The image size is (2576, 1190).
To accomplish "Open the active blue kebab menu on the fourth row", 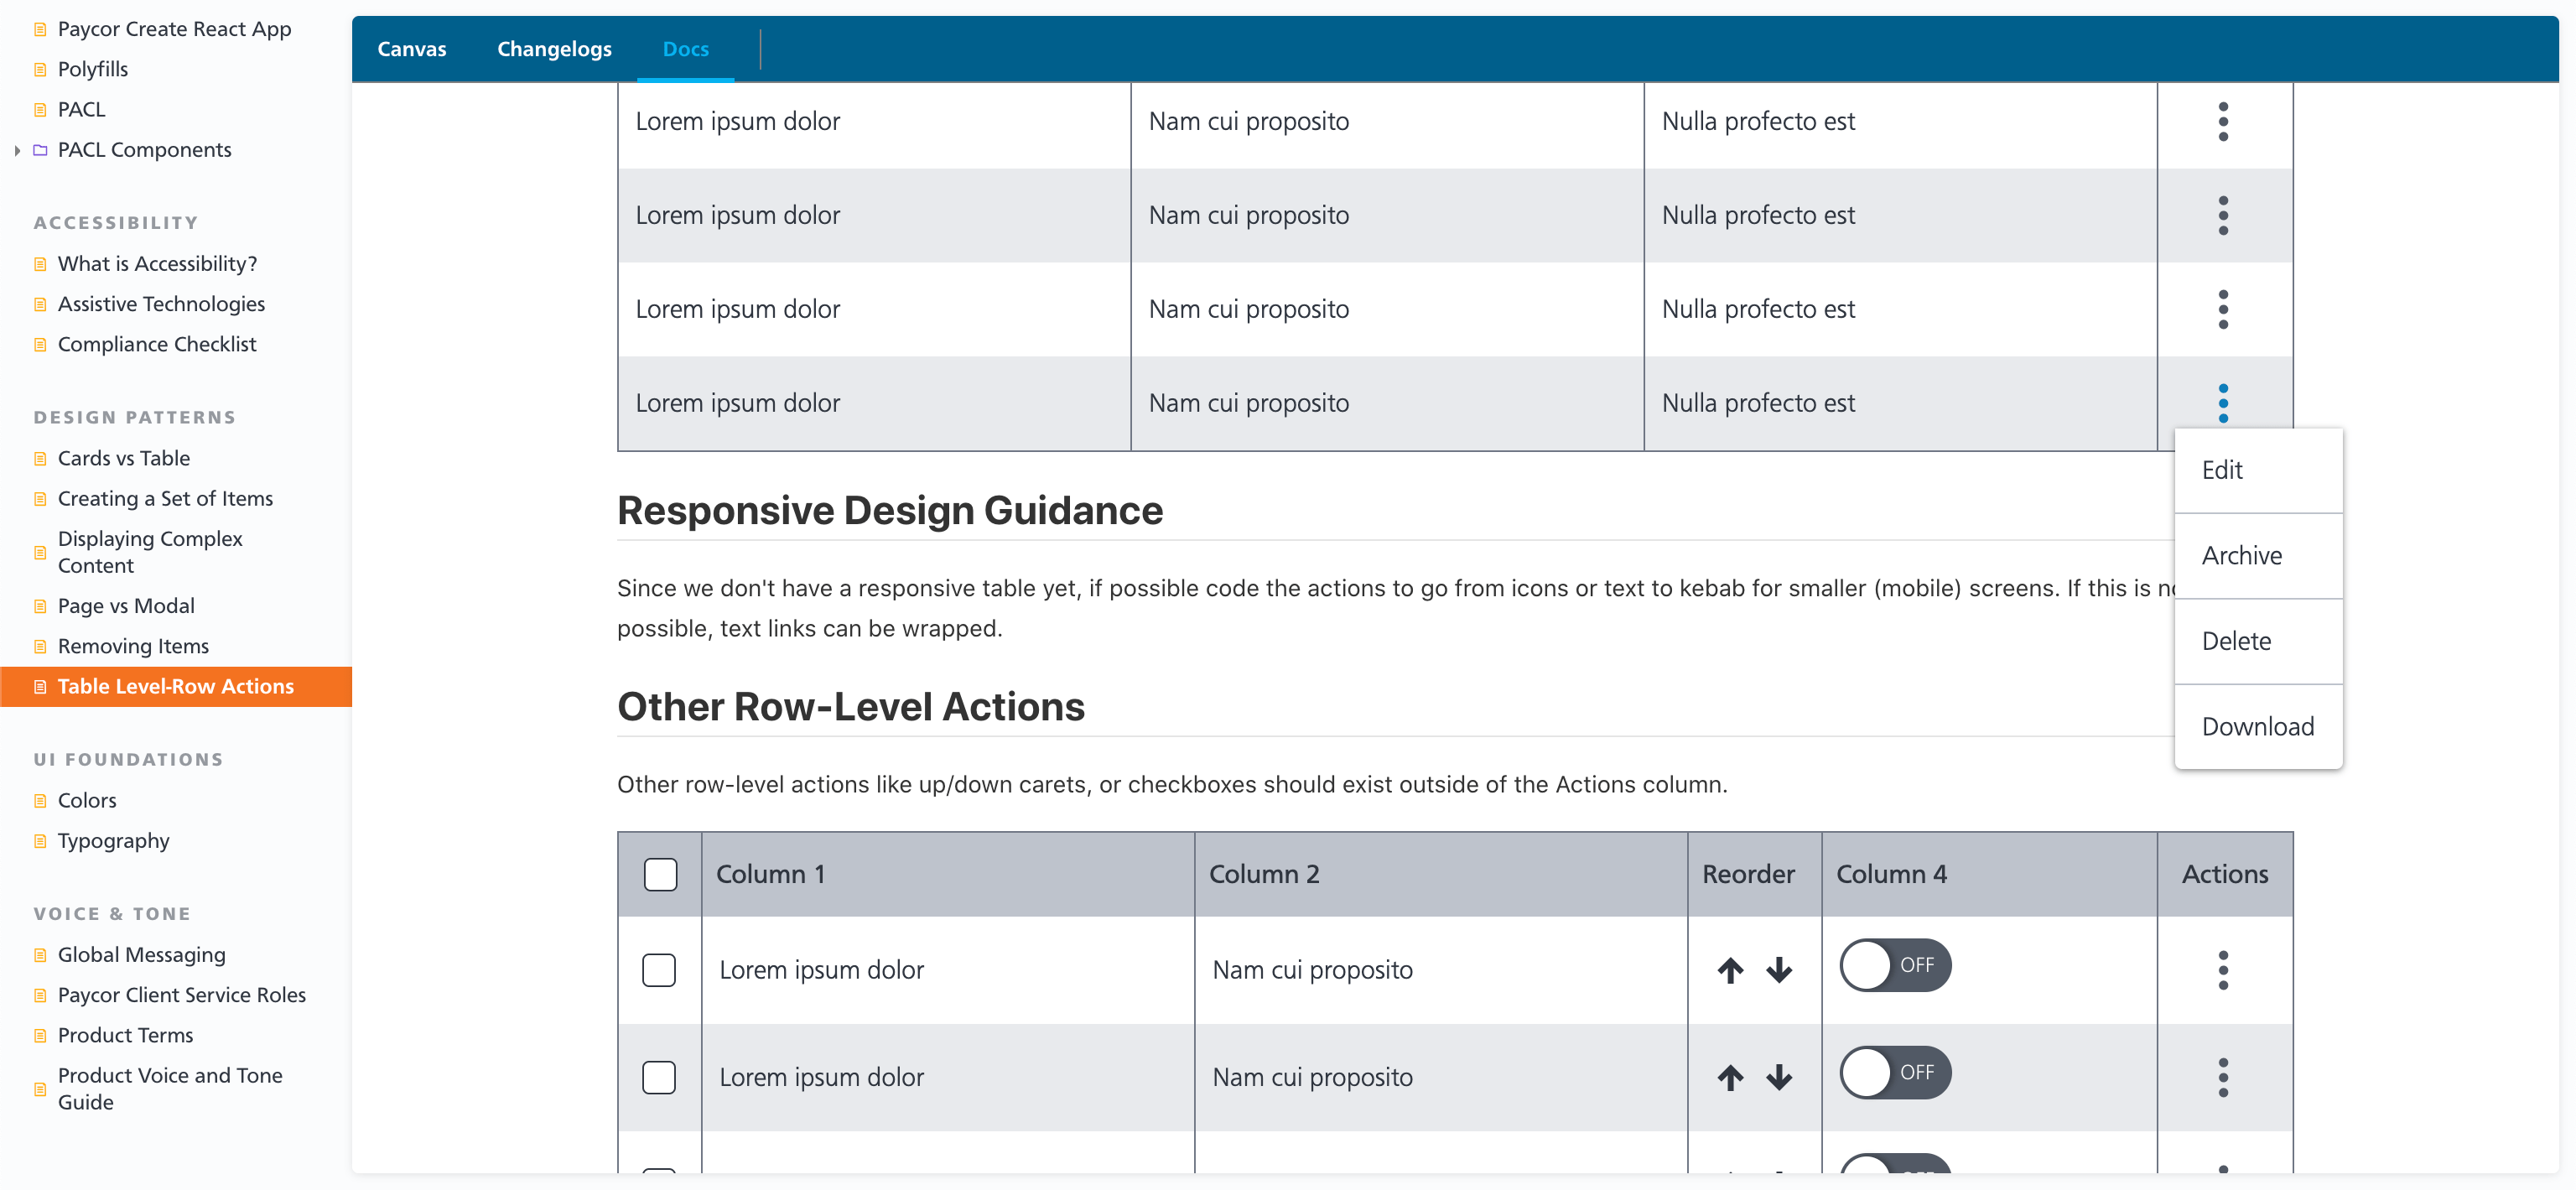I will coord(2223,403).
